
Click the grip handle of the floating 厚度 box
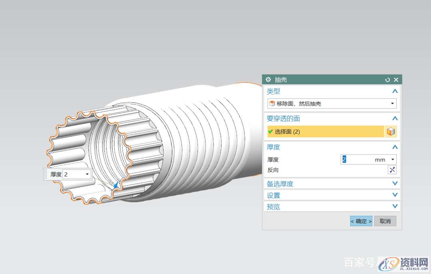point(45,174)
